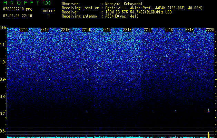Click ICOM IC-575 receiver frequency text
The image size is (217, 138).
point(138,12)
